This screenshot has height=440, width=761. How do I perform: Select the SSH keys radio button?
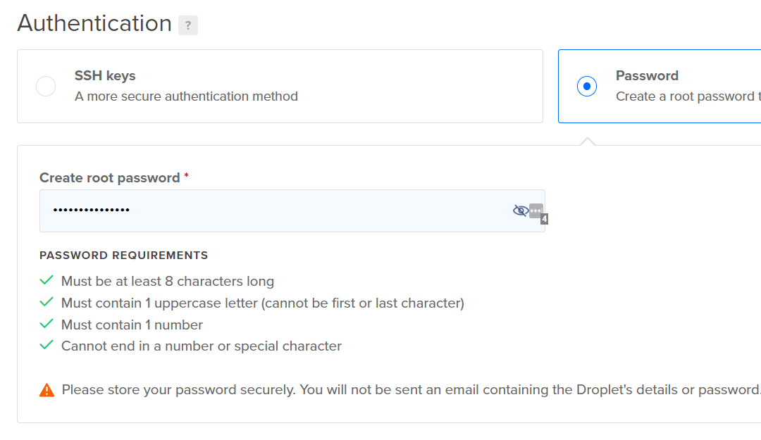coord(46,87)
